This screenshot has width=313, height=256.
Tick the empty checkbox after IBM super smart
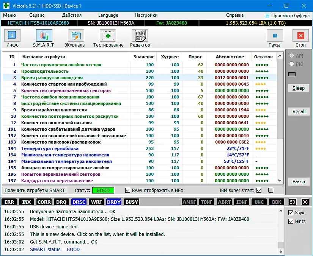(x=271, y=190)
